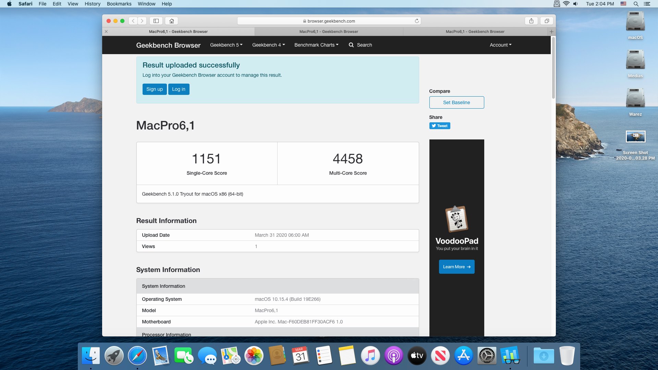The height and width of the screenshot is (370, 658).
Task: Open Wi-Fi status in menu bar
Action: [x=566, y=4]
